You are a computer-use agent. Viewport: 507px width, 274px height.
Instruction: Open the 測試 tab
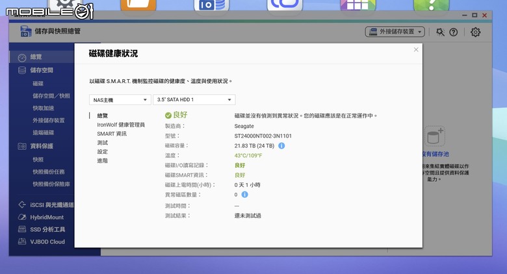point(103,143)
